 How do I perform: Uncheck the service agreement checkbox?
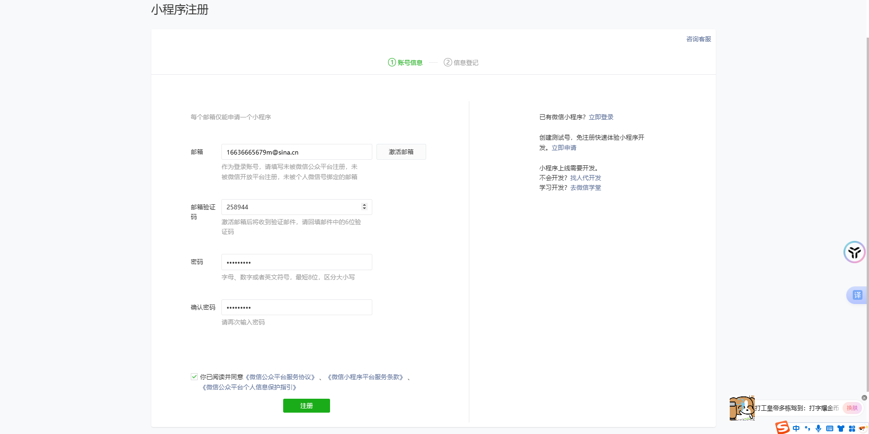click(194, 376)
